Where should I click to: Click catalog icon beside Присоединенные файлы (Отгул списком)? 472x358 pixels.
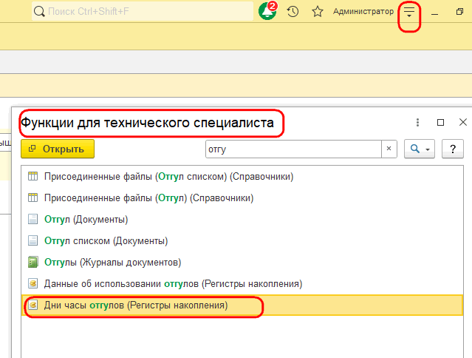(x=33, y=176)
